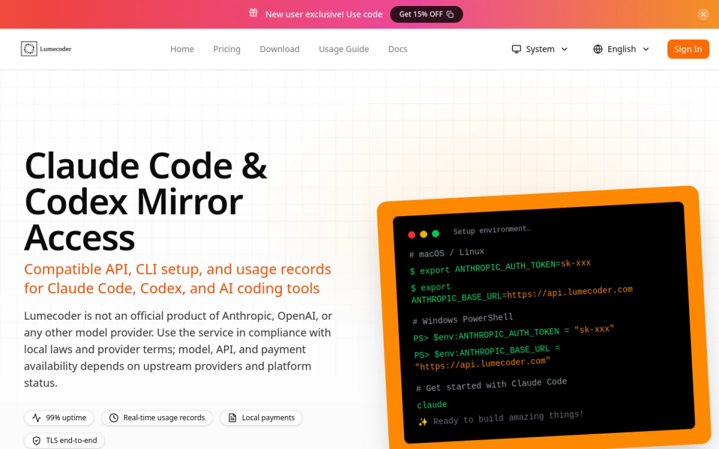Viewport: 719px width, 449px height.
Task: Click the "claude" command in terminal
Action: [x=432, y=405]
